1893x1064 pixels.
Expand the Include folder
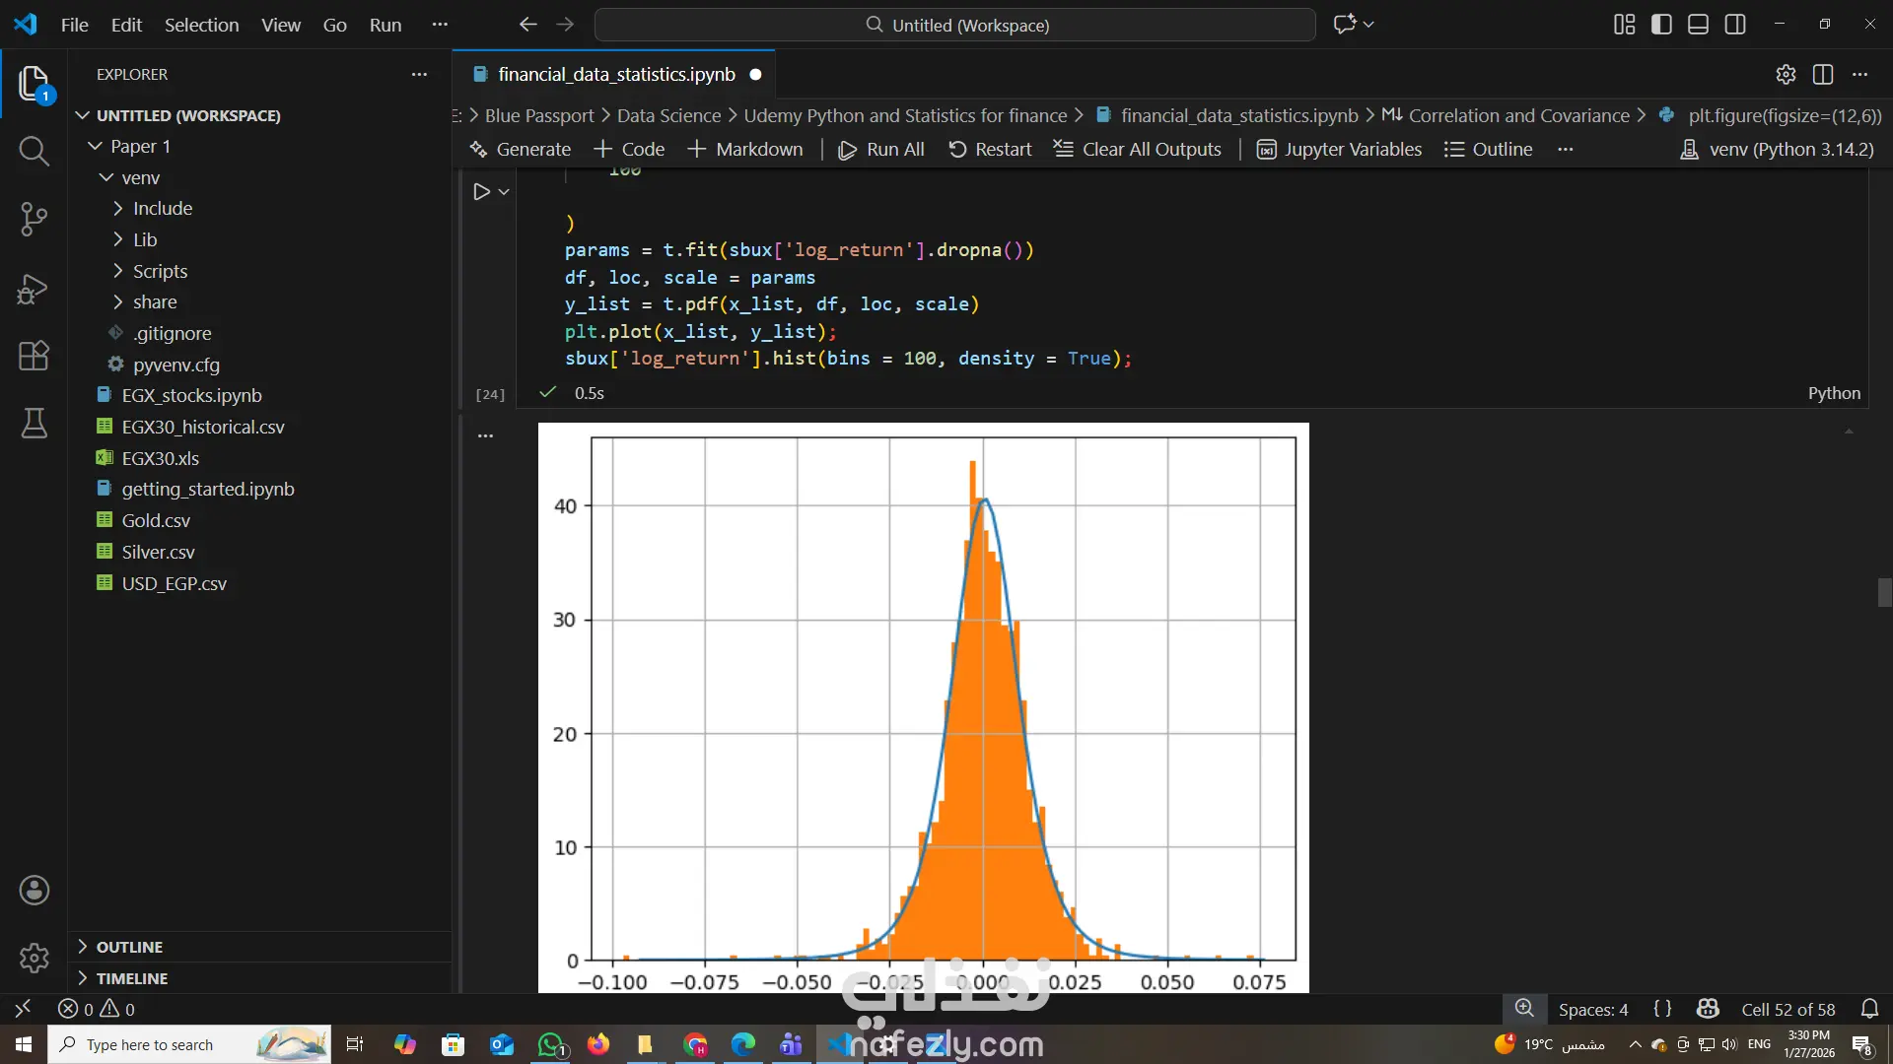point(163,209)
